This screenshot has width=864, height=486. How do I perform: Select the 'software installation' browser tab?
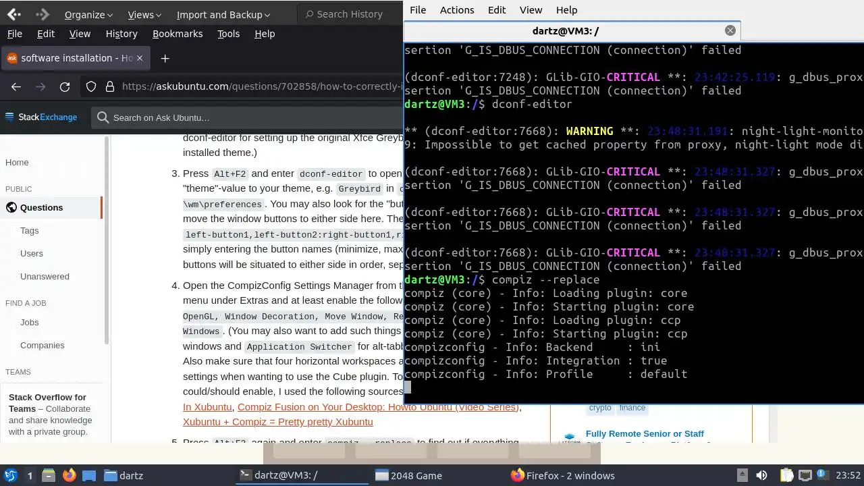click(74, 58)
